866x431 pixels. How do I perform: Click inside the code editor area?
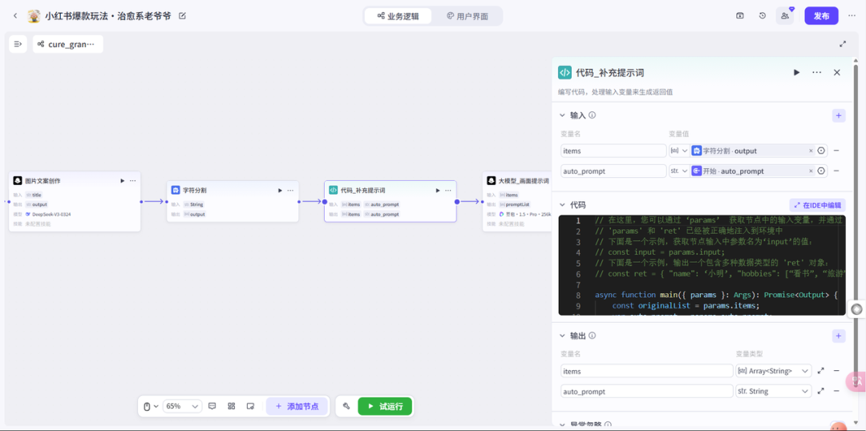(702, 265)
